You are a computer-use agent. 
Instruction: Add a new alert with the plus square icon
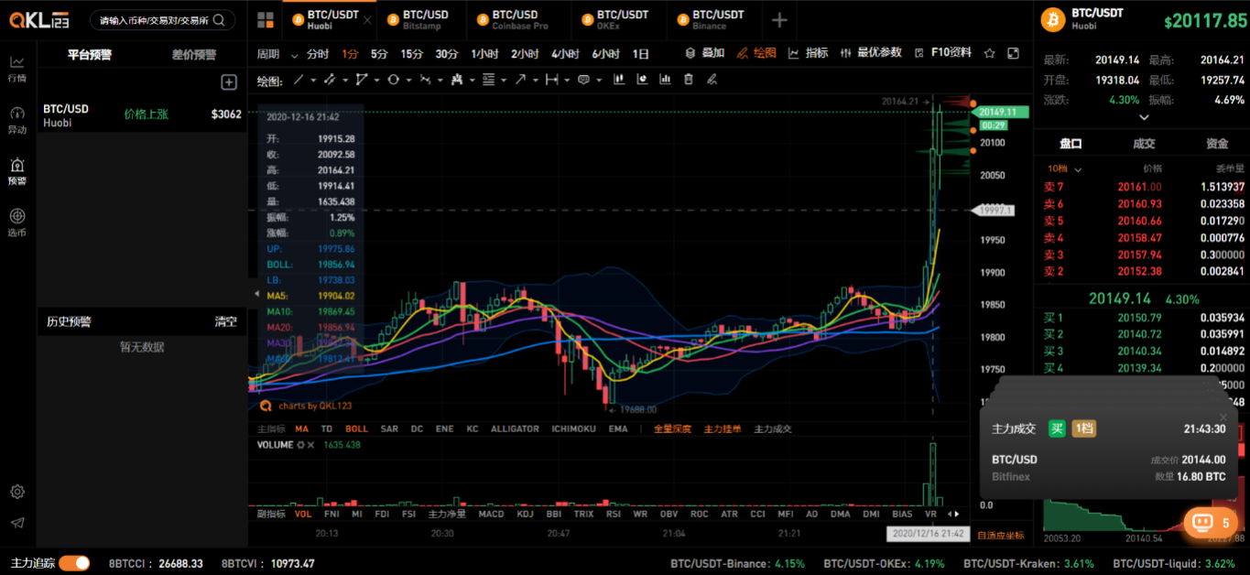[x=229, y=82]
